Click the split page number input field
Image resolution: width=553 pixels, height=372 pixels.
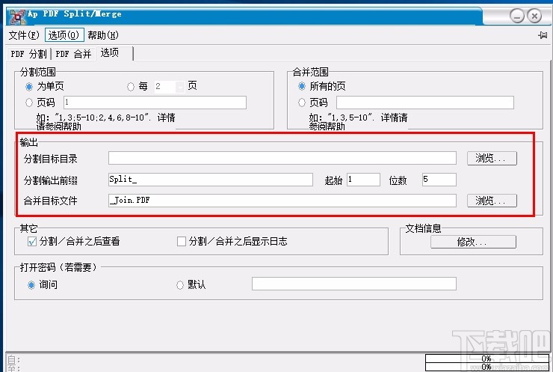point(155,103)
